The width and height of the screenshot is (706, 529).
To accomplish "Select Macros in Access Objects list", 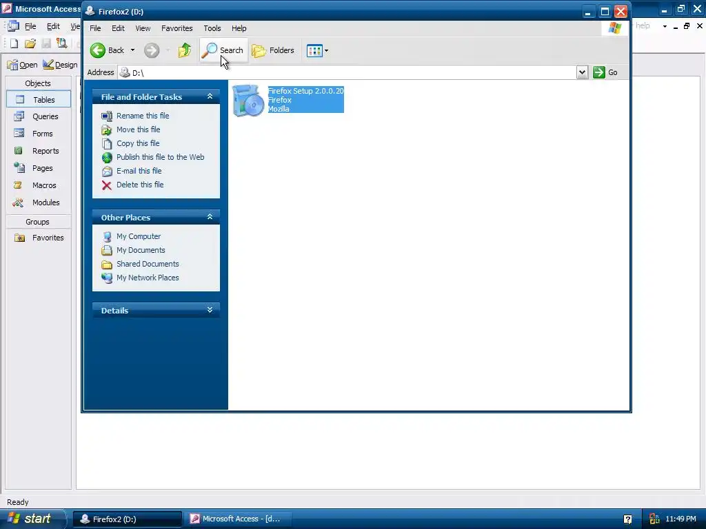I will pos(39,185).
